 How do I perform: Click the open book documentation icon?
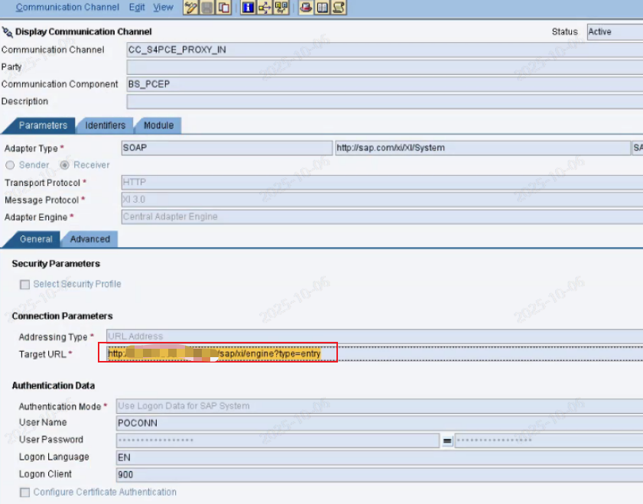click(x=323, y=8)
